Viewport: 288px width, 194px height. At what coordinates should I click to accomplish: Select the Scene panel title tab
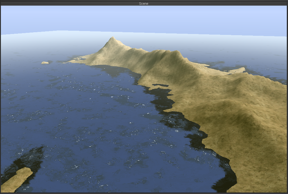point(143,4)
